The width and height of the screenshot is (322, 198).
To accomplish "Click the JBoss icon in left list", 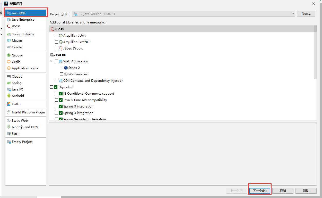I will [x=9, y=26].
